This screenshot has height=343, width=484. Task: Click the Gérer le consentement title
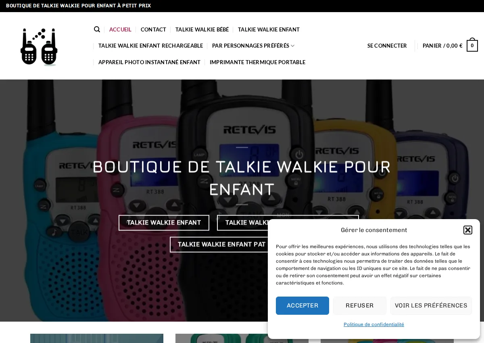tap(374, 230)
